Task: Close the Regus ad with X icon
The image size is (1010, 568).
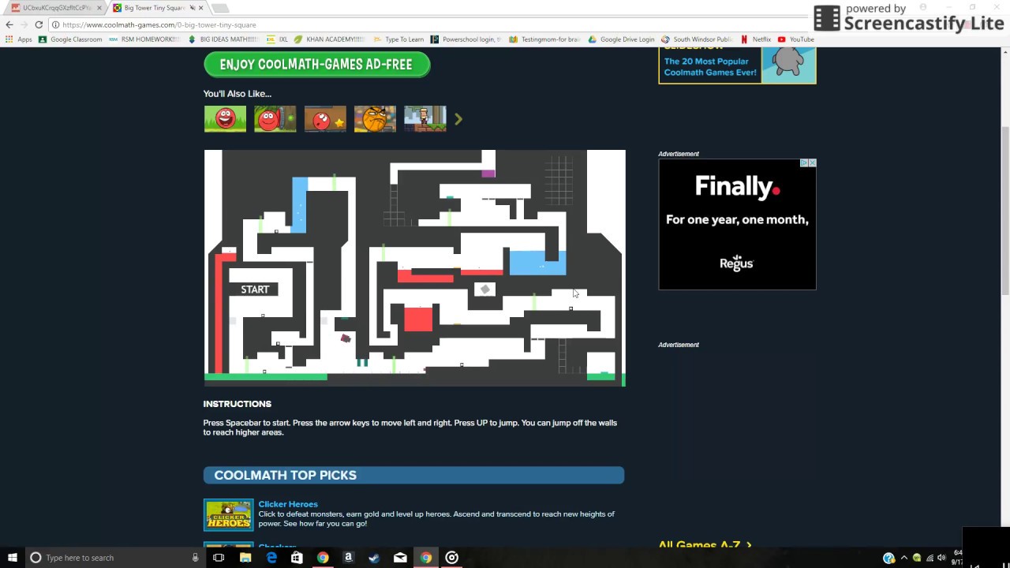Action: coord(812,163)
